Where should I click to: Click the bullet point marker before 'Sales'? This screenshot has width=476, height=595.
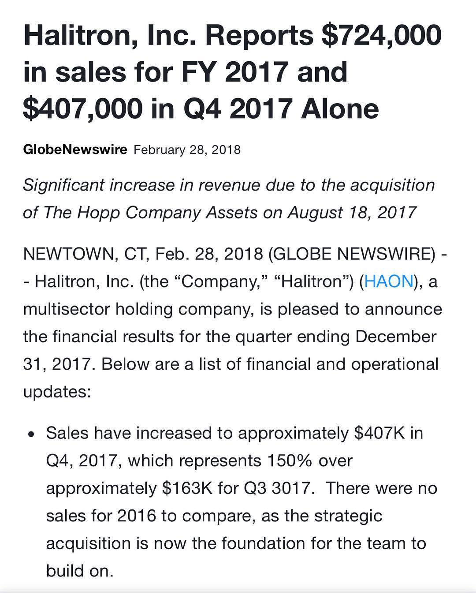pos(30,434)
